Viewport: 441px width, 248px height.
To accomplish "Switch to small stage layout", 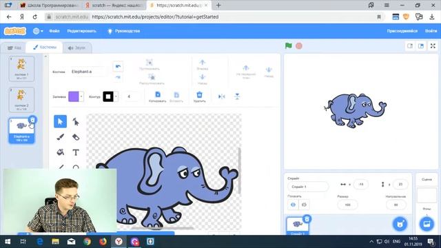I will tap(410, 46).
